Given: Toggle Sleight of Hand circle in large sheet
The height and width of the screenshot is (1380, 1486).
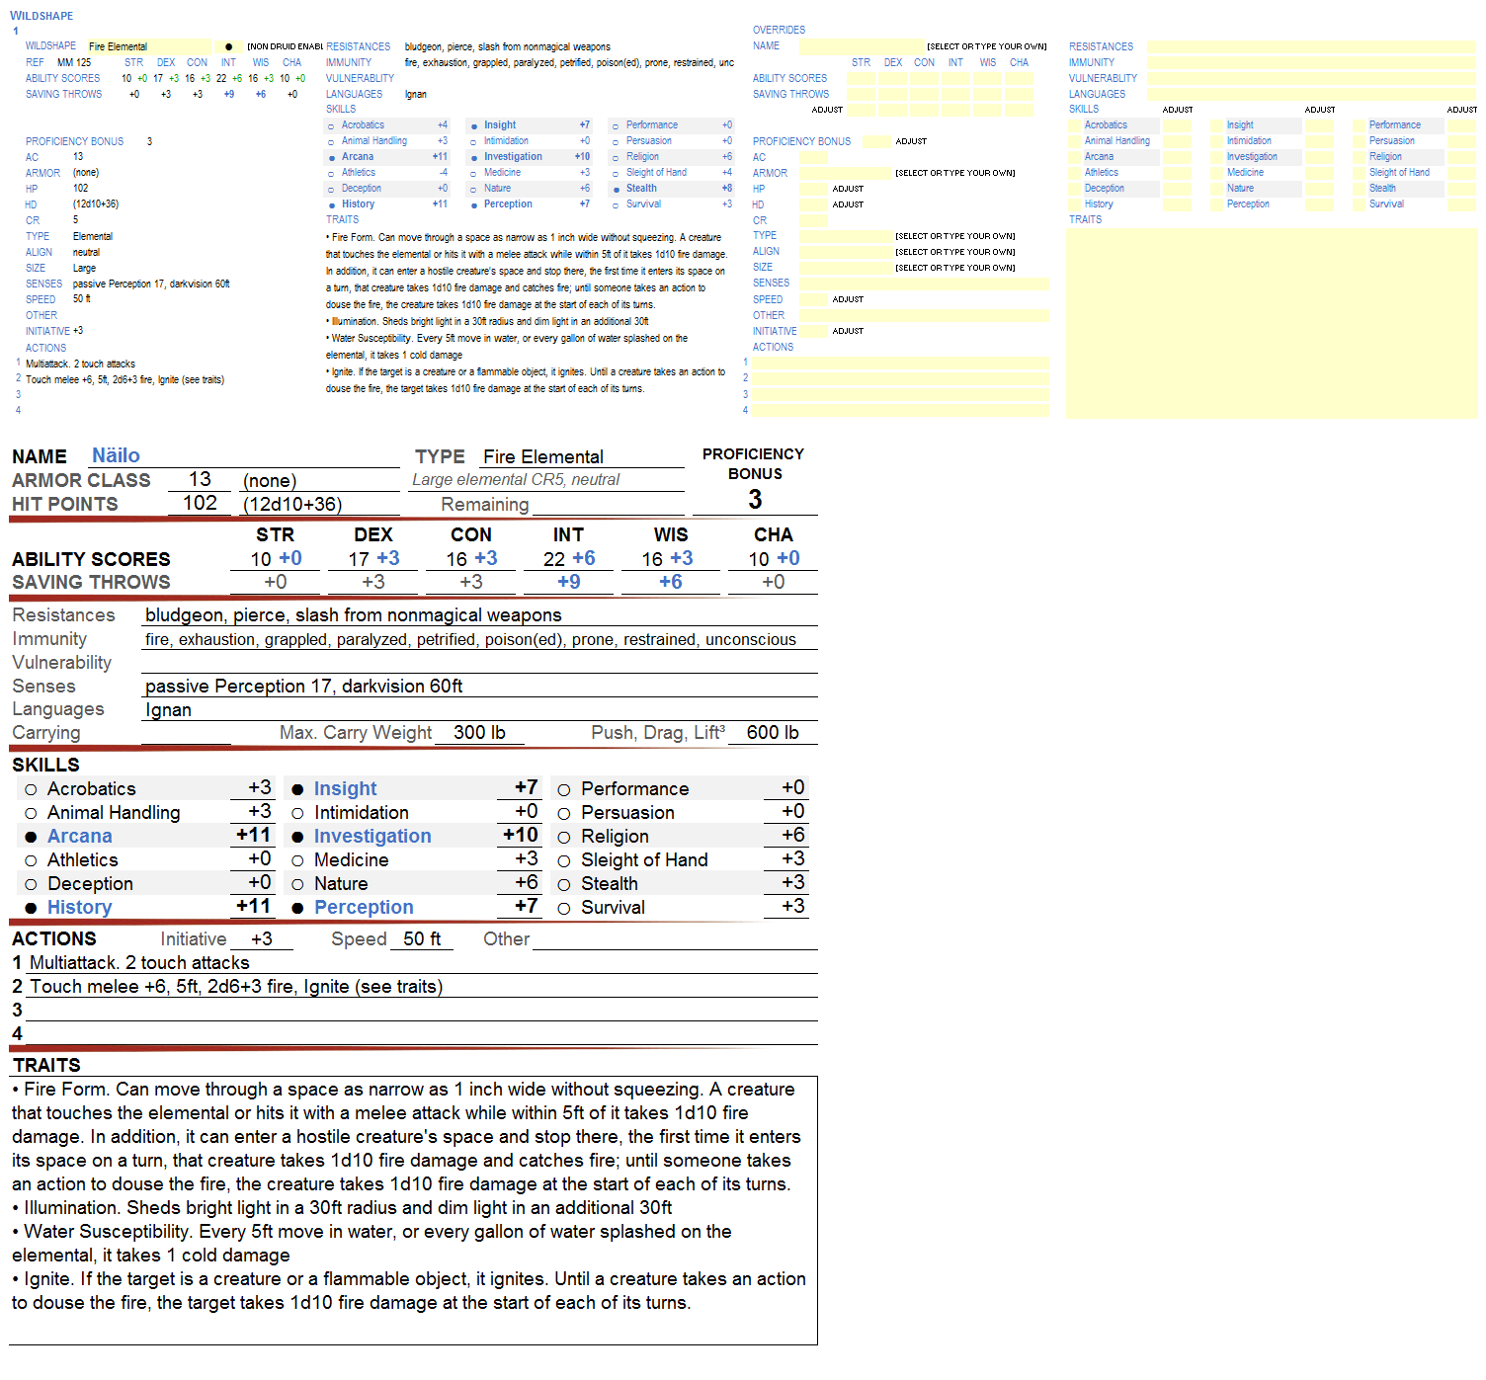Looking at the screenshot, I should click(564, 861).
